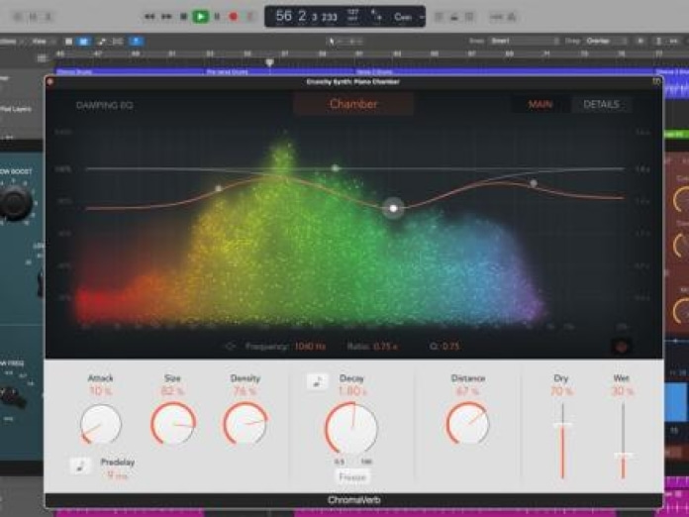The width and height of the screenshot is (689, 517).
Task: Click the Wet level slider handle
Action: [623, 456]
